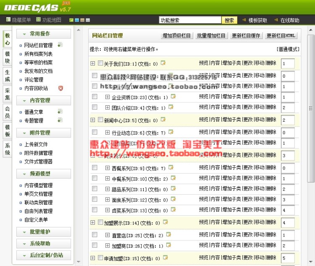Image resolution: width=315 pixels, height=266 pixels.
Task: Open 所有档案列表 in sidebar
Action: (38, 54)
